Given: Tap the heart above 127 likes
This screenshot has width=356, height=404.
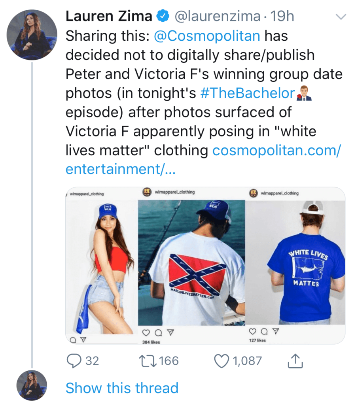Looking at the screenshot, I should pyautogui.click(x=252, y=331).
